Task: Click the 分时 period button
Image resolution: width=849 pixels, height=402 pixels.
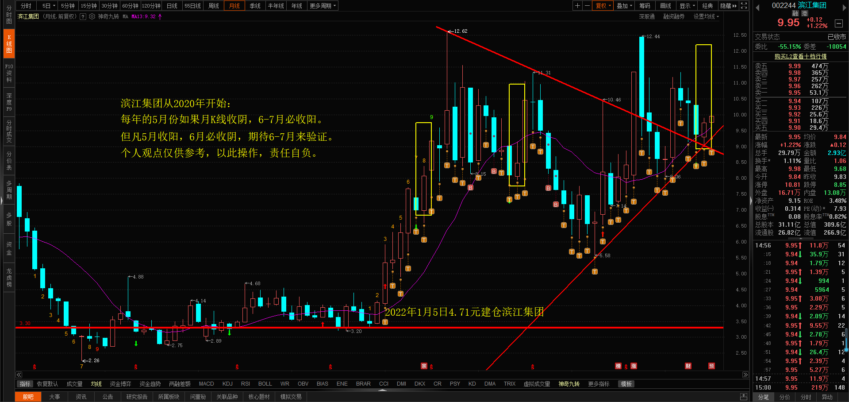Action: click(26, 6)
